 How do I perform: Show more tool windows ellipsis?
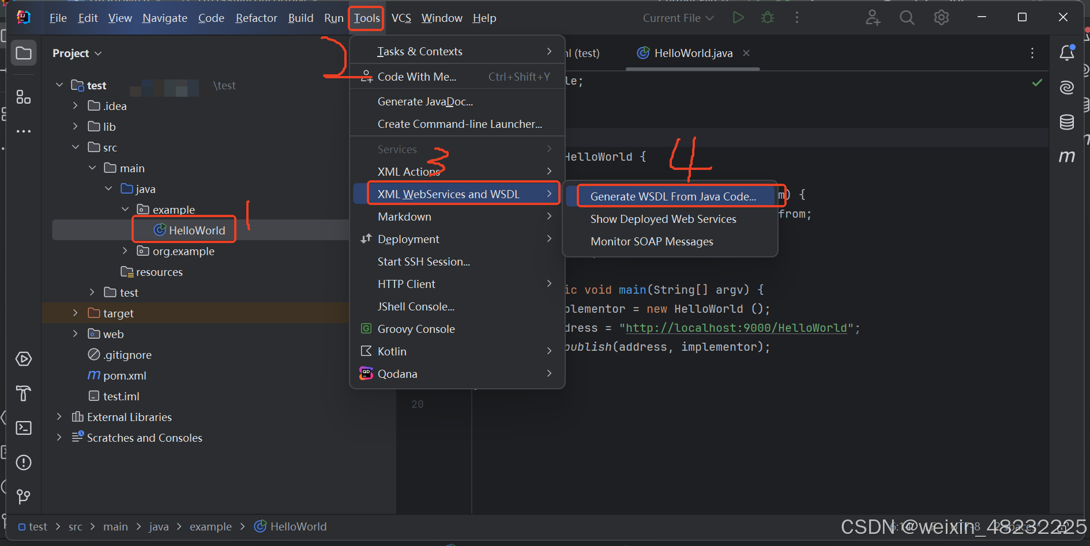tap(24, 131)
